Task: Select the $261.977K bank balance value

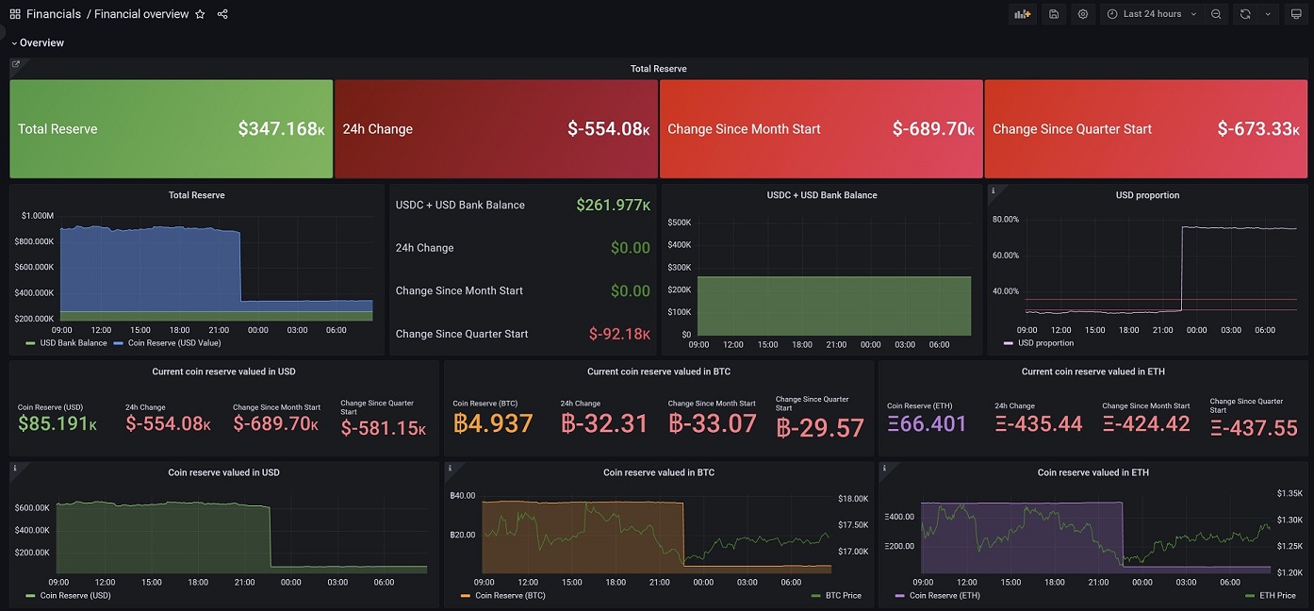Action: [x=613, y=205]
